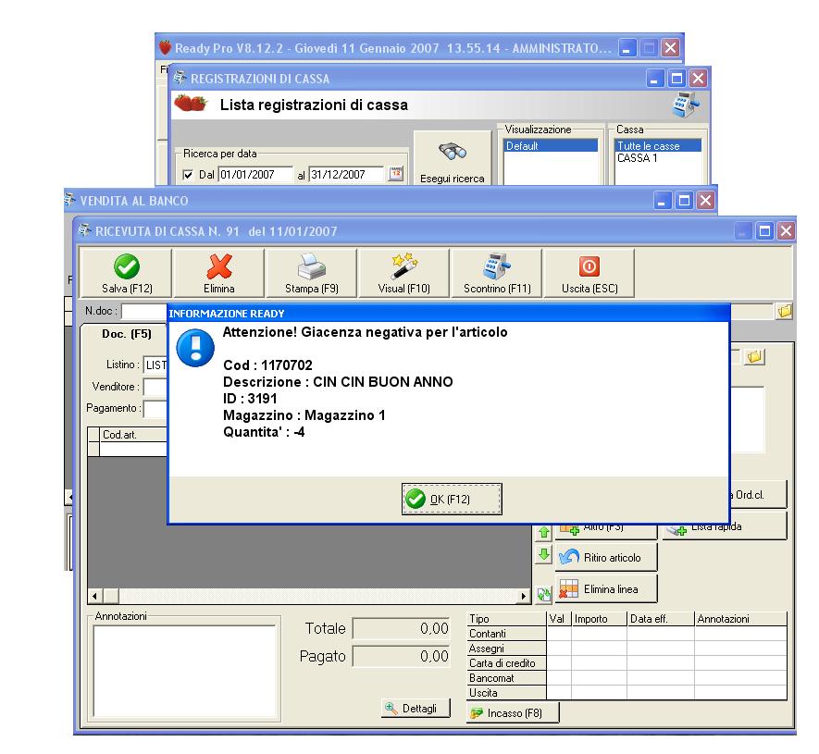The width and height of the screenshot is (819, 754).
Task: Click the refresh icon beside Elimina linea
Action: [x=544, y=594]
